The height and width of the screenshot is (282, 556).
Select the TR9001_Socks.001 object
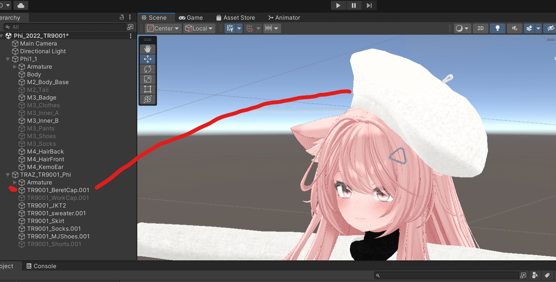coord(54,228)
